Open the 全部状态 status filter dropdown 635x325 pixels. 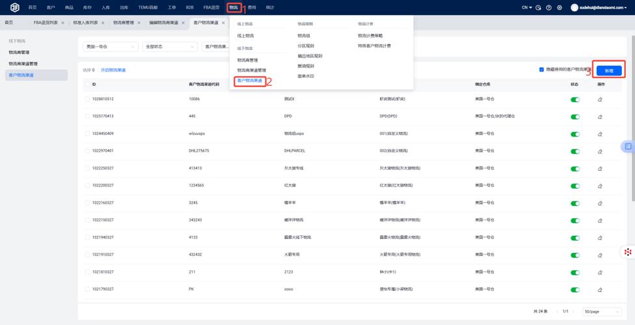(x=170, y=47)
